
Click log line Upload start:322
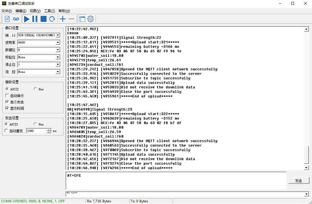click(123, 114)
